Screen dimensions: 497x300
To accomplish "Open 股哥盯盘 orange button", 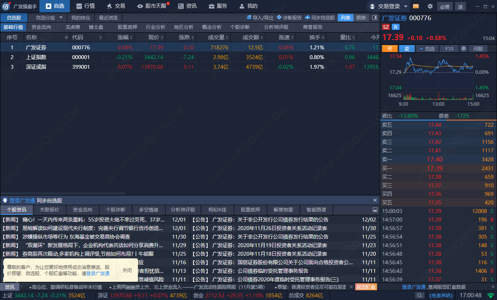I will click(366, 287).
